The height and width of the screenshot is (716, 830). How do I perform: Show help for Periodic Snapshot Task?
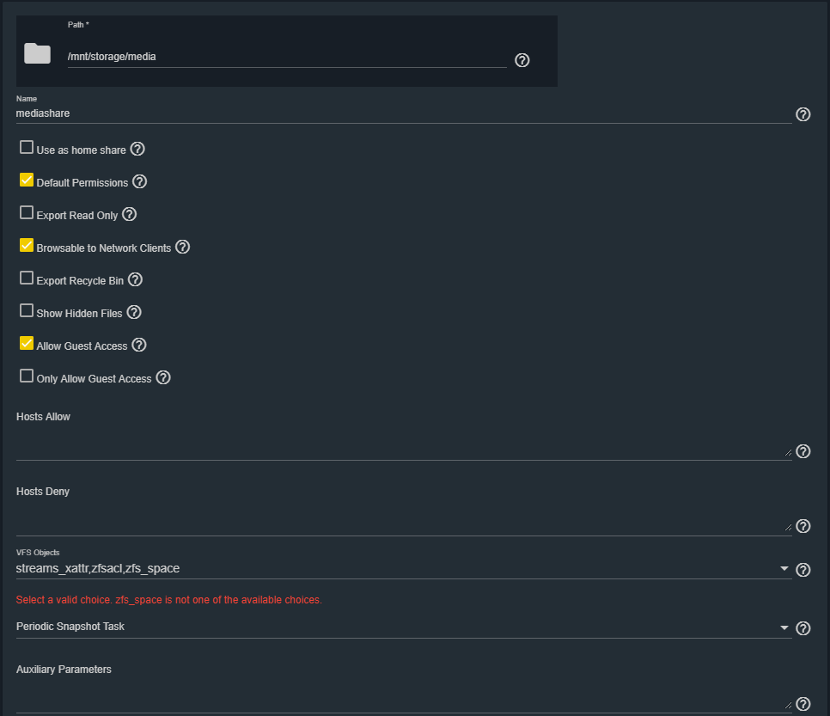803,628
